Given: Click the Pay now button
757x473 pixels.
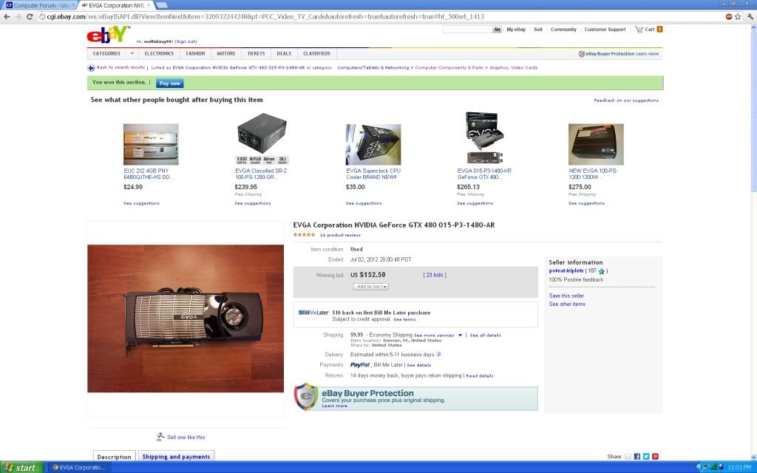Looking at the screenshot, I should (x=169, y=83).
